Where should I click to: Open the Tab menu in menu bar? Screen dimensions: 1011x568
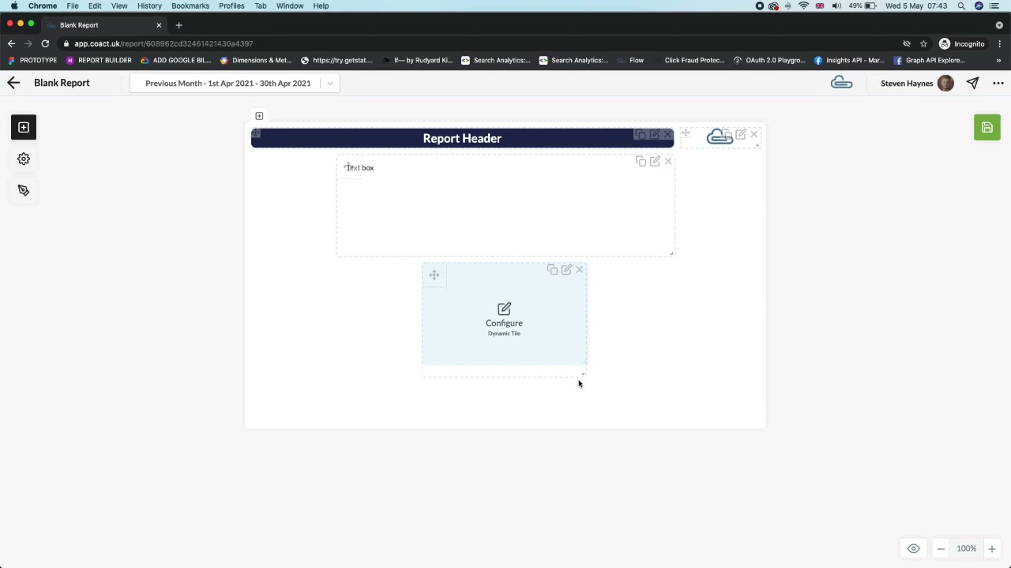(260, 6)
